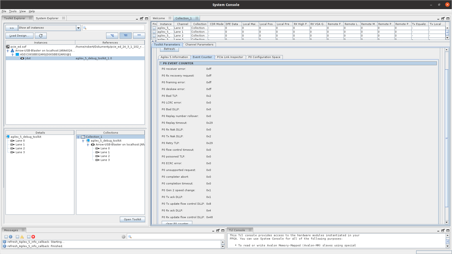Click the refresh icon beside Load Design

40,36
